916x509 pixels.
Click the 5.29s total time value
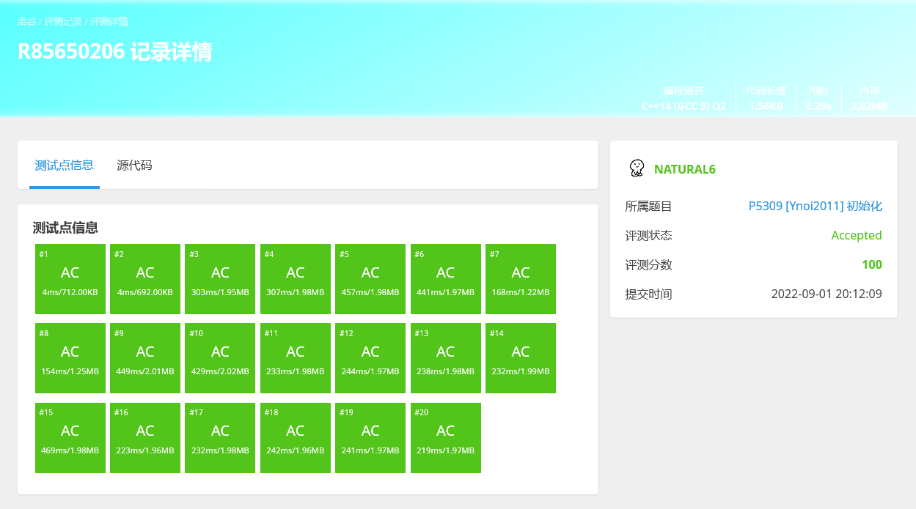click(x=818, y=106)
